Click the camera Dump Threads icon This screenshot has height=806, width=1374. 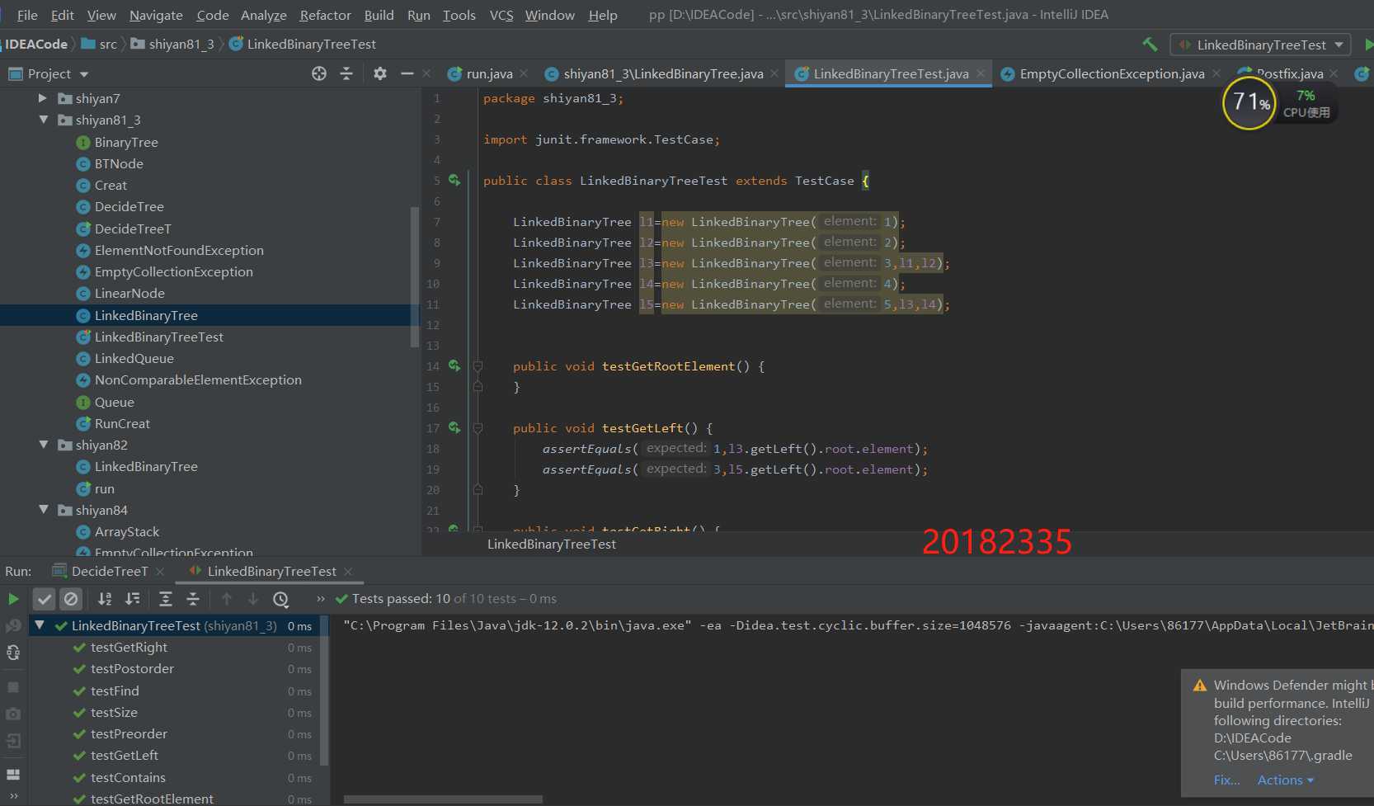pyautogui.click(x=13, y=714)
